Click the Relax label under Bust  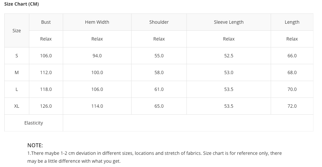tap(46, 39)
